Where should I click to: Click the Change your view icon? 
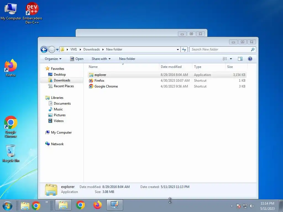click(225, 59)
